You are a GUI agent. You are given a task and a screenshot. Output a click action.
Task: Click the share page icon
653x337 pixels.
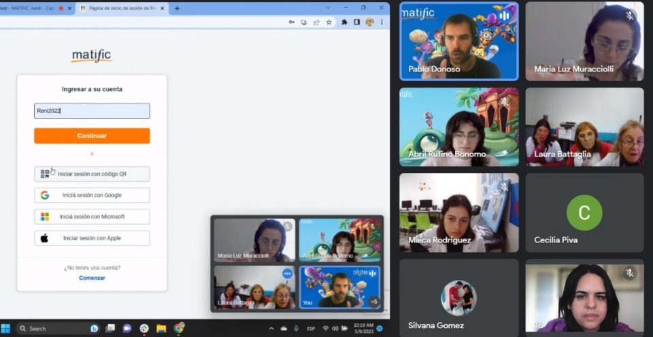(x=316, y=22)
